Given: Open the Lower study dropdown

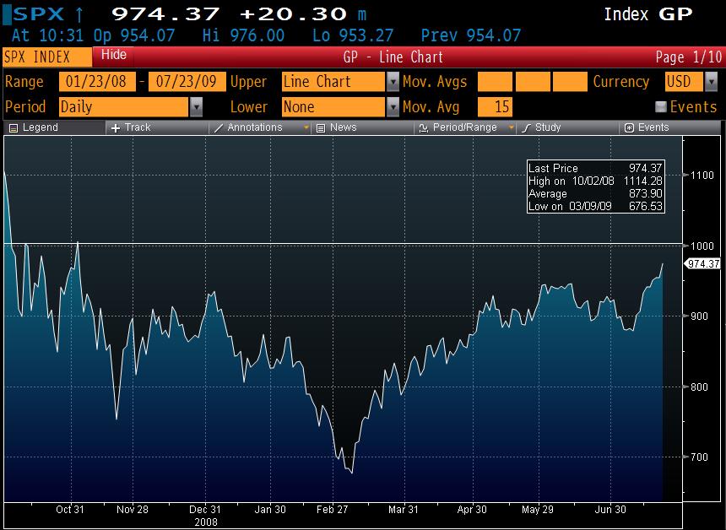Looking at the screenshot, I should point(393,107).
